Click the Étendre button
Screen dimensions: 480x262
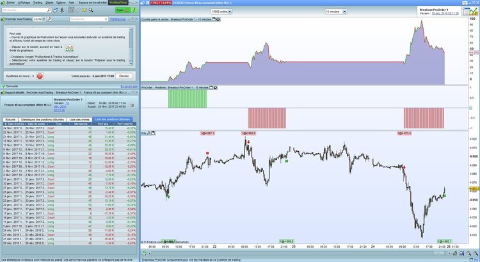pos(124,76)
